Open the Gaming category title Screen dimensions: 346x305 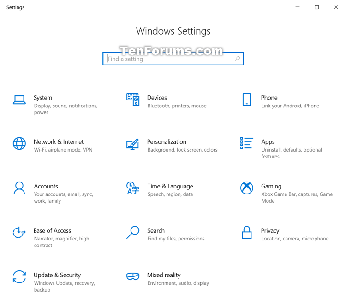[x=271, y=187]
